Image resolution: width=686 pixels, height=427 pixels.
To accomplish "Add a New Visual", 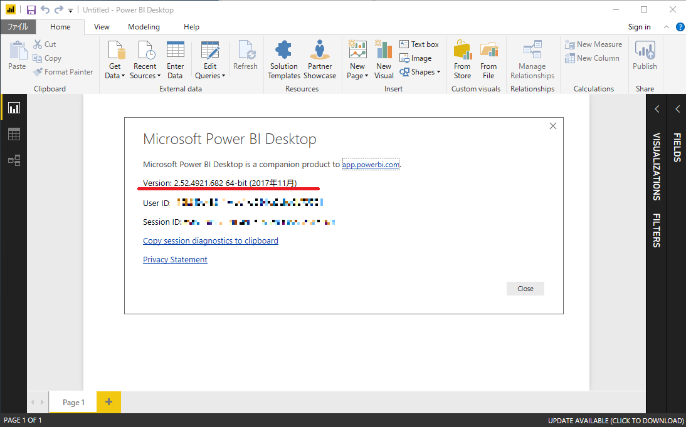I will 384,60.
